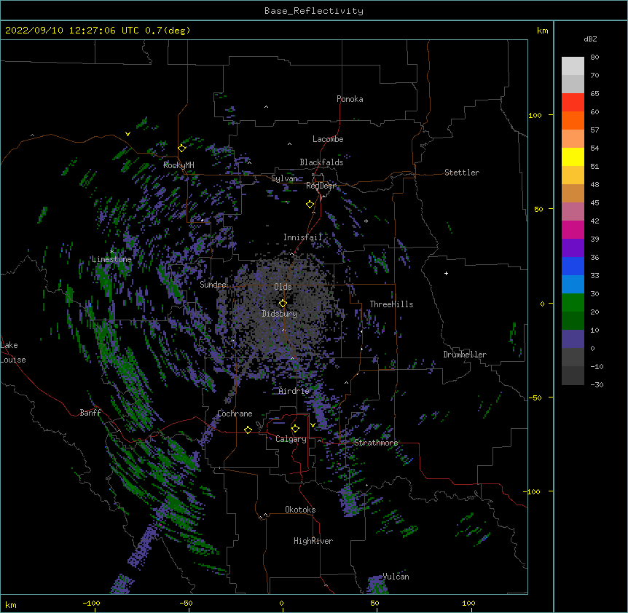Click the RockyMH label
The image size is (628, 613).
(178, 165)
